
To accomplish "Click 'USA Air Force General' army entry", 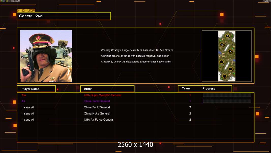I will (99, 120).
